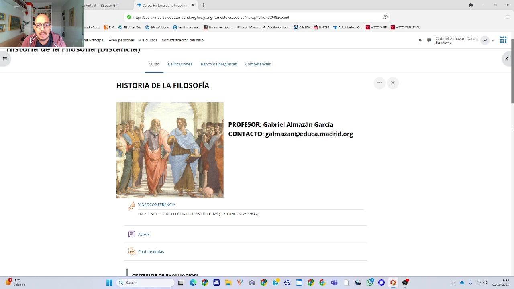514x289 pixels.
Task: Click the green shield site security icon
Action: pos(129,17)
